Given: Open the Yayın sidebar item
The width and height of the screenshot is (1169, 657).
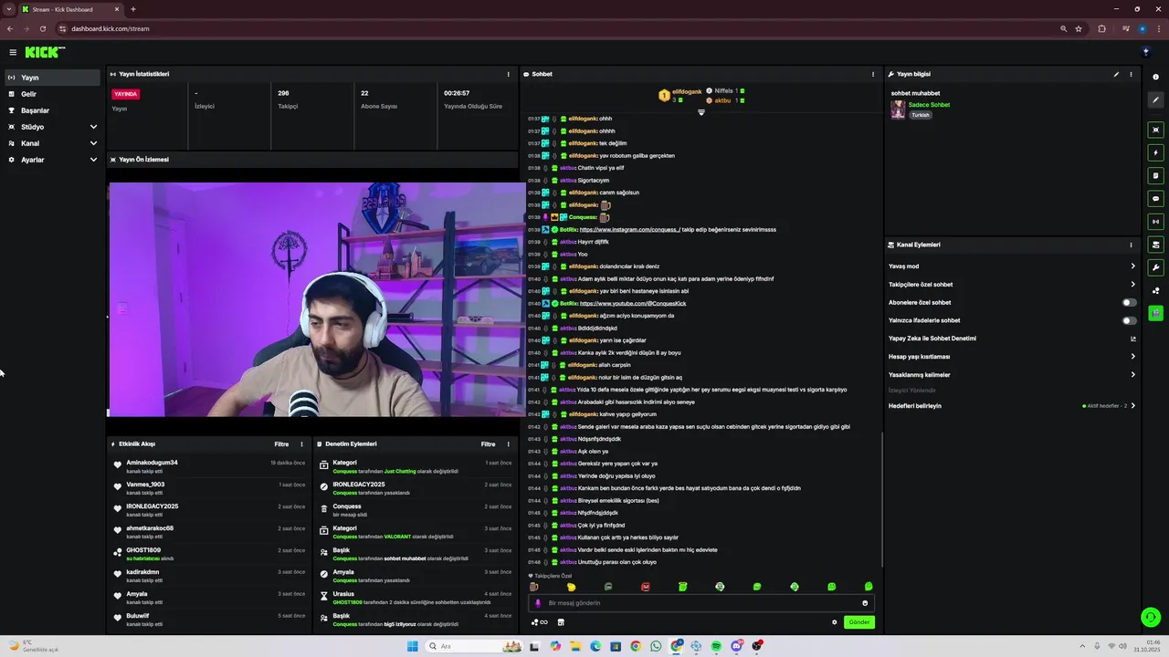Looking at the screenshot, I should pyautogui.click(x=52, y=78).
